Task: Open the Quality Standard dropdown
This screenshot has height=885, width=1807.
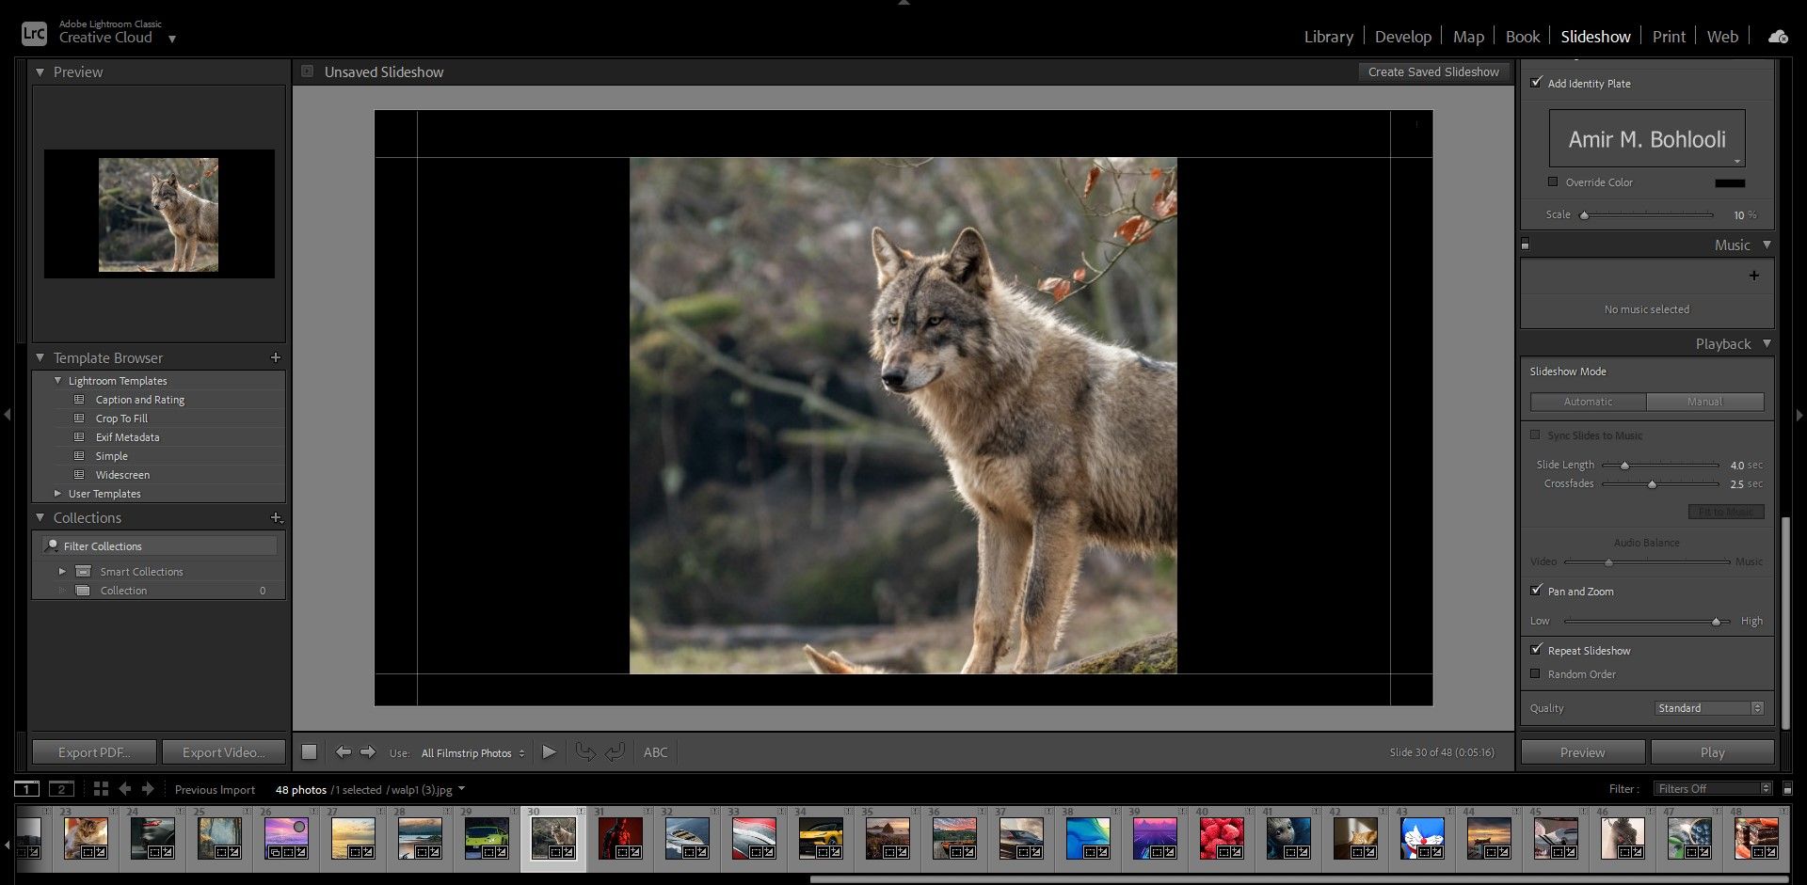Action: point(1709,708)
